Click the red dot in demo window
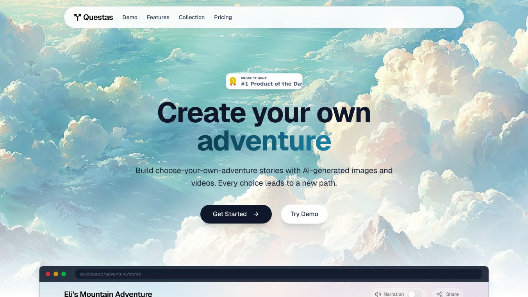This screenshot has height=297, width=528. click(x=48, y=274)
